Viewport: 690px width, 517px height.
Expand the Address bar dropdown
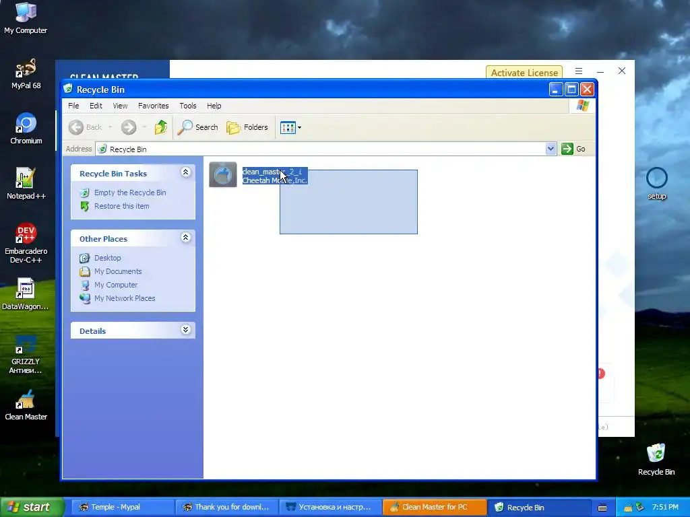551,149
